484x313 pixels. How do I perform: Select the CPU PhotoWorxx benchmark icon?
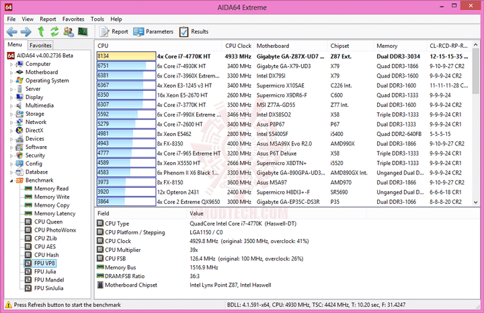coord(28,230)
